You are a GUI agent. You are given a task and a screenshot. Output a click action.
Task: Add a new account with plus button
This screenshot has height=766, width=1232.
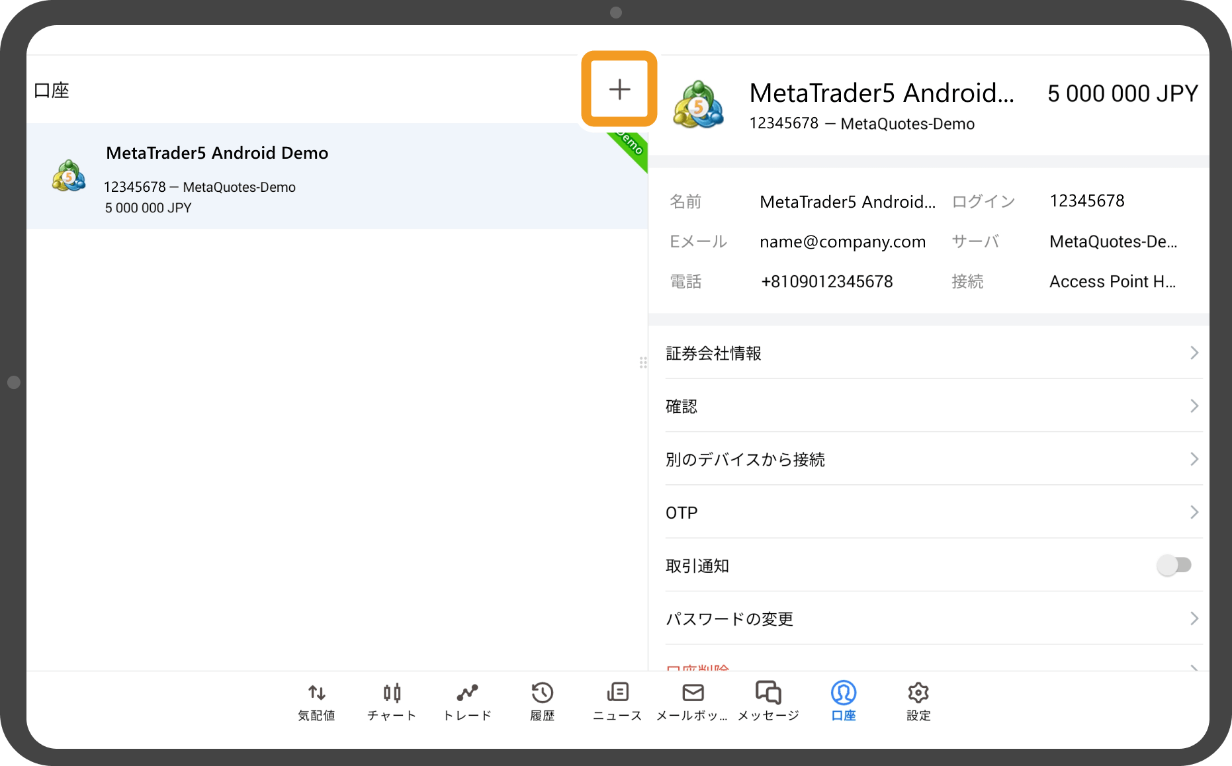[x=619, y=89]
